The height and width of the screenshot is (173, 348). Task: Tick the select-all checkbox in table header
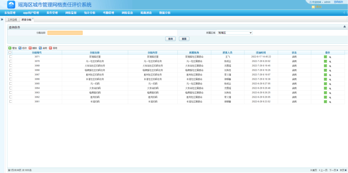pyautogui.click(x=10, y=52)
